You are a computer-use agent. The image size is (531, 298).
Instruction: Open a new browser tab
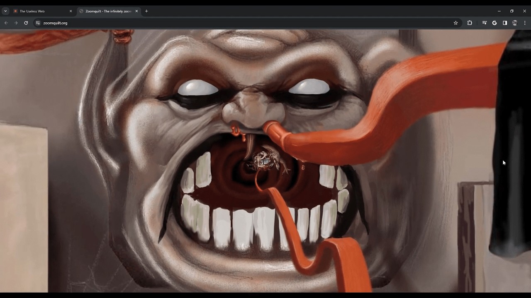pos(146,11)
